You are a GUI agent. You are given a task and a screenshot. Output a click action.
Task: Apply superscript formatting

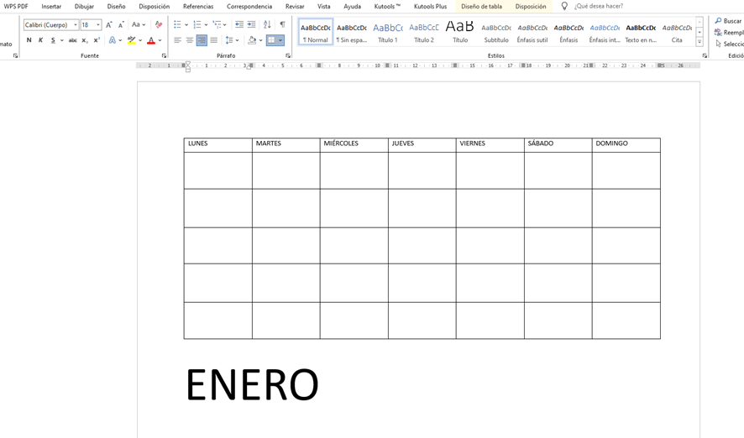97,40
